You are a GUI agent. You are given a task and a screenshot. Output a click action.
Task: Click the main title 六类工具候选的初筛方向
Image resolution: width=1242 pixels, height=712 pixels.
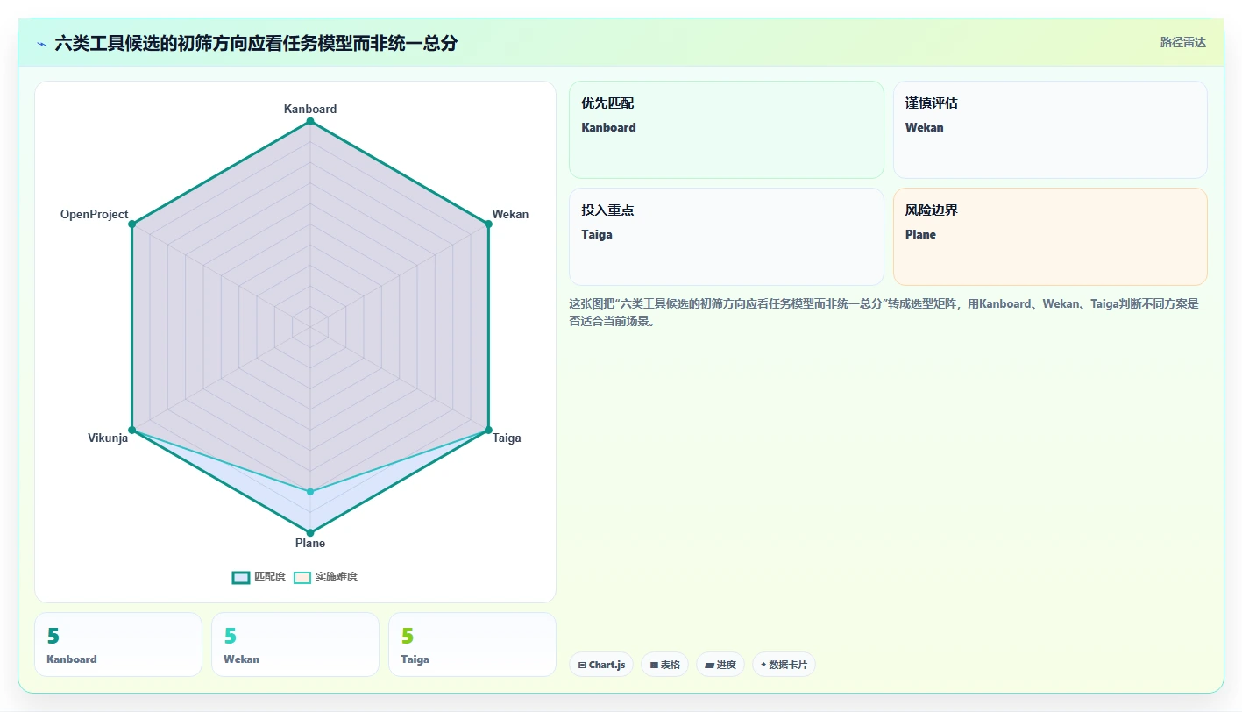(256, 43)
